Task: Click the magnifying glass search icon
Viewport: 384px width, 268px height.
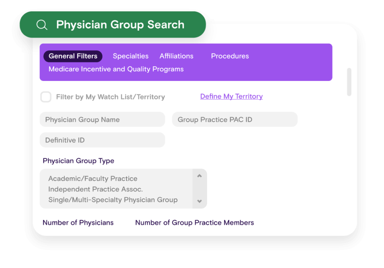Action: pos(42,25)
